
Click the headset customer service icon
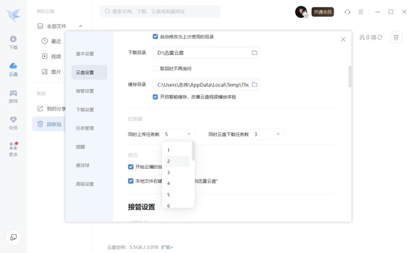click(x=347, y=12)
